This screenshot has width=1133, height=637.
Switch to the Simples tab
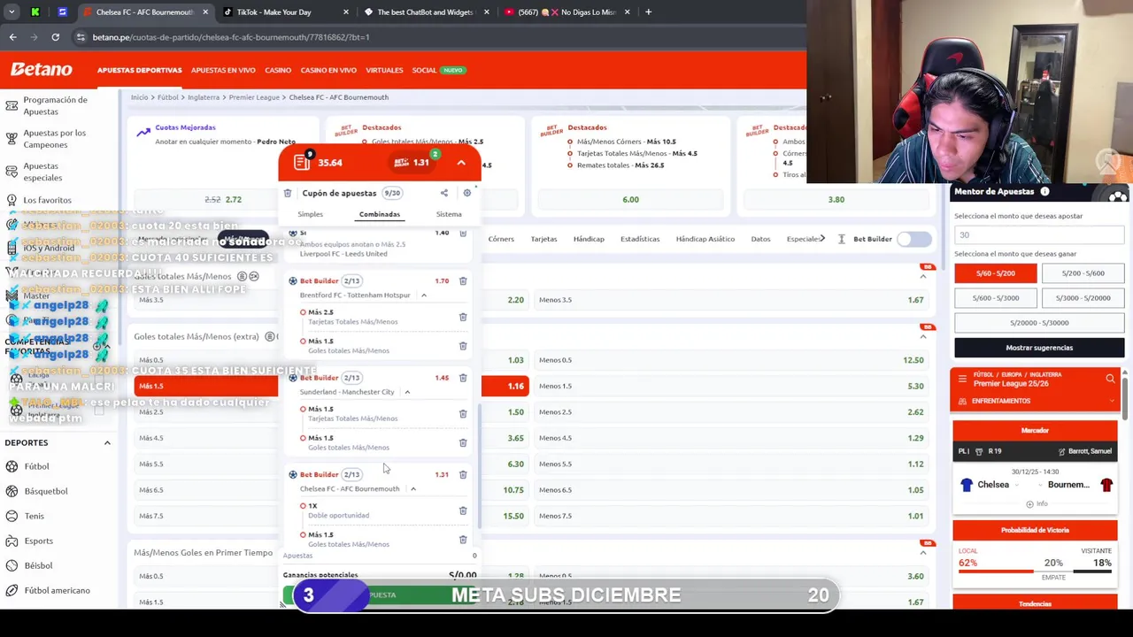pyautogui.click(x=310, y=214)
